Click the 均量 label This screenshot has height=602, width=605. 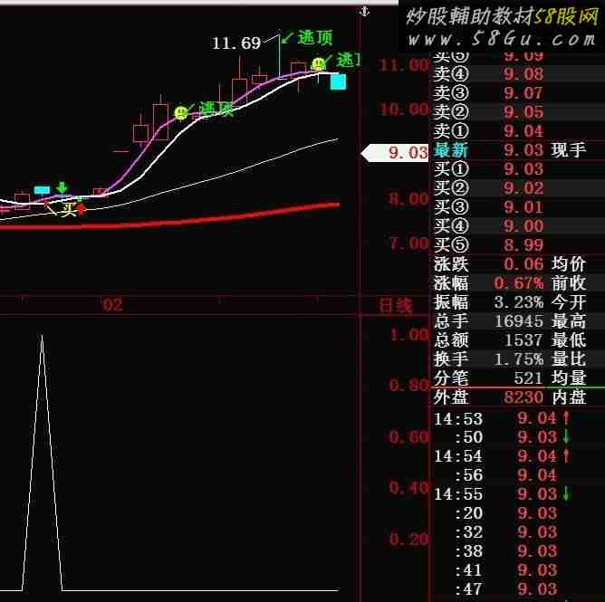[569, 377]
